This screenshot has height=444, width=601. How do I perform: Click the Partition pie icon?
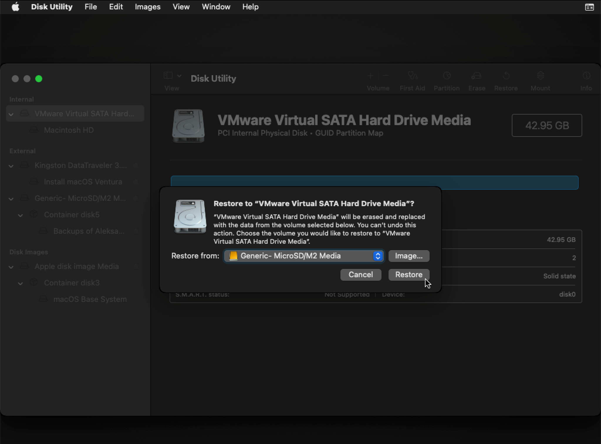click(447, 76)
